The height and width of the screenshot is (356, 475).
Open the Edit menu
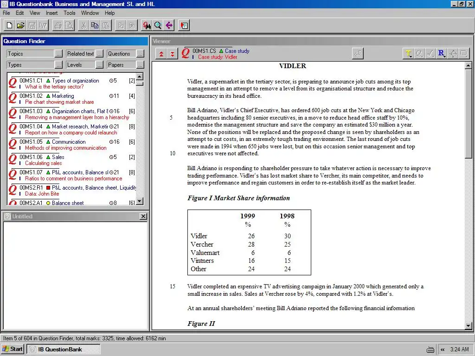pyautogui.click(x=19, y=13)
